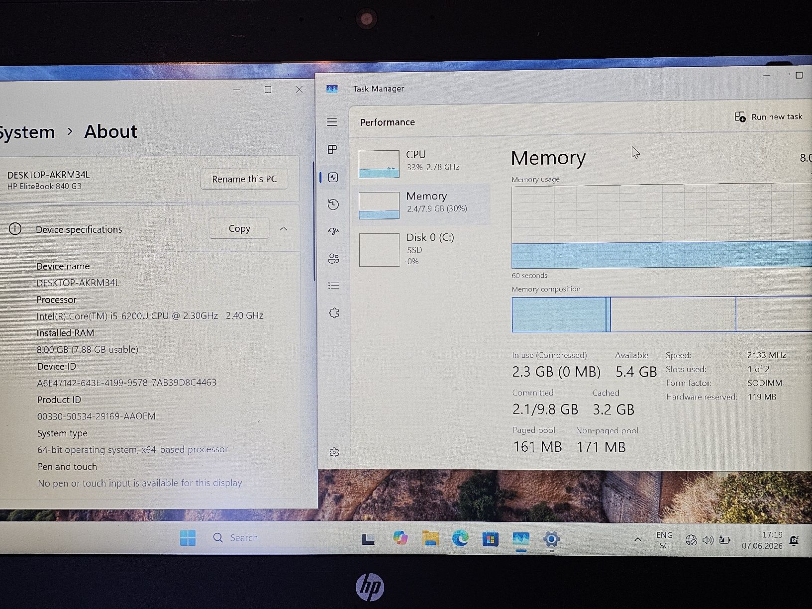Click the Cached value 3.2 GB

click(x=613, y=409)
